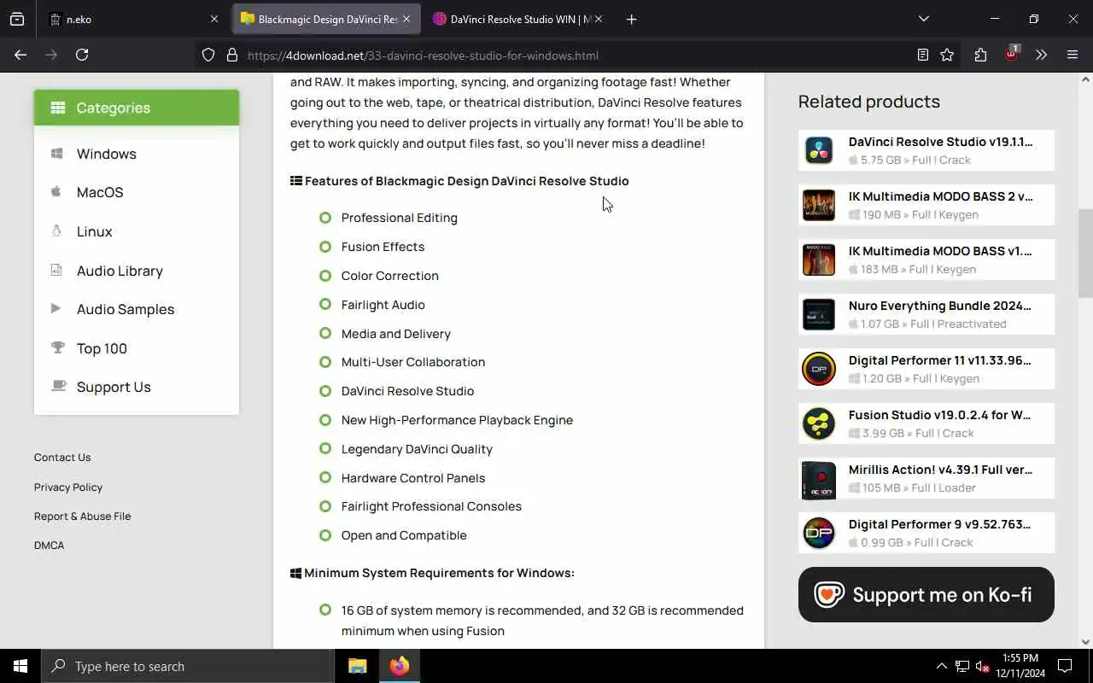Open the Firefox hamburger application menu

click(1073, 55)
